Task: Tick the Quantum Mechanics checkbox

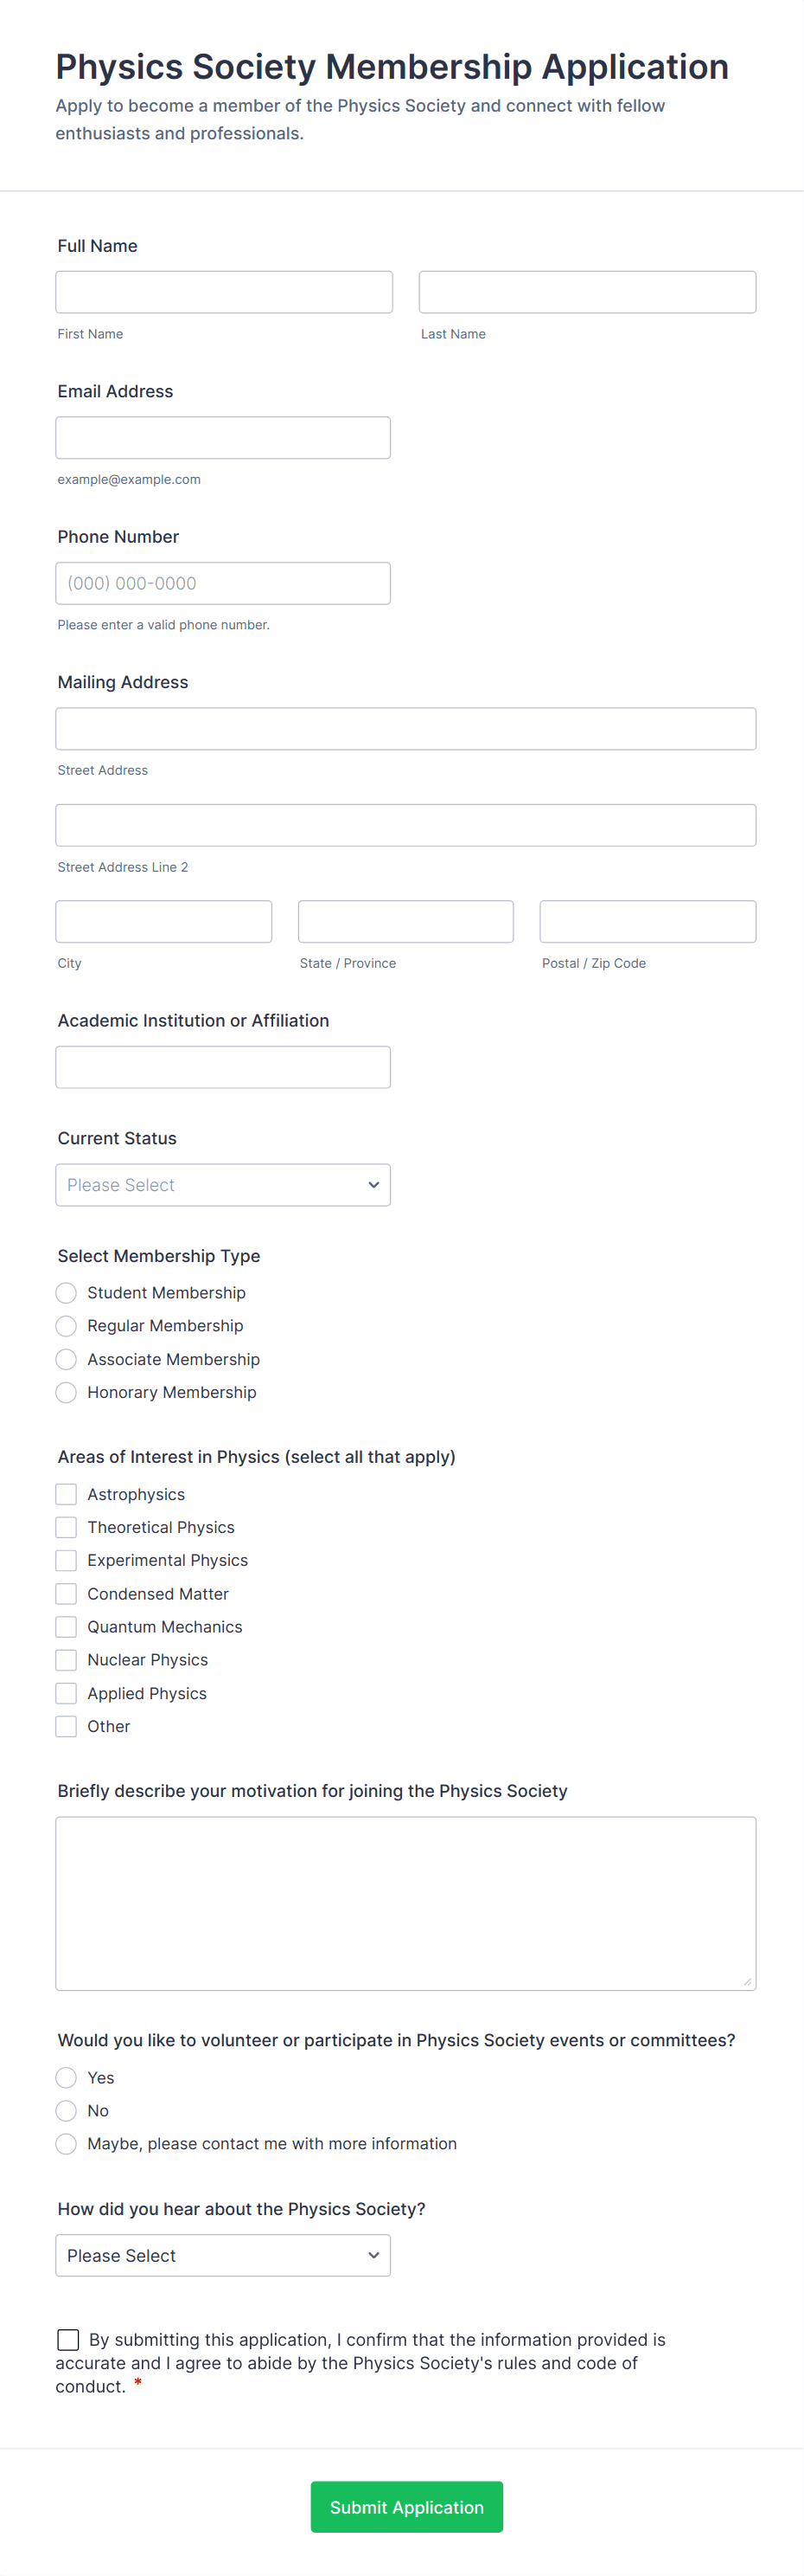Action: 66,1627
